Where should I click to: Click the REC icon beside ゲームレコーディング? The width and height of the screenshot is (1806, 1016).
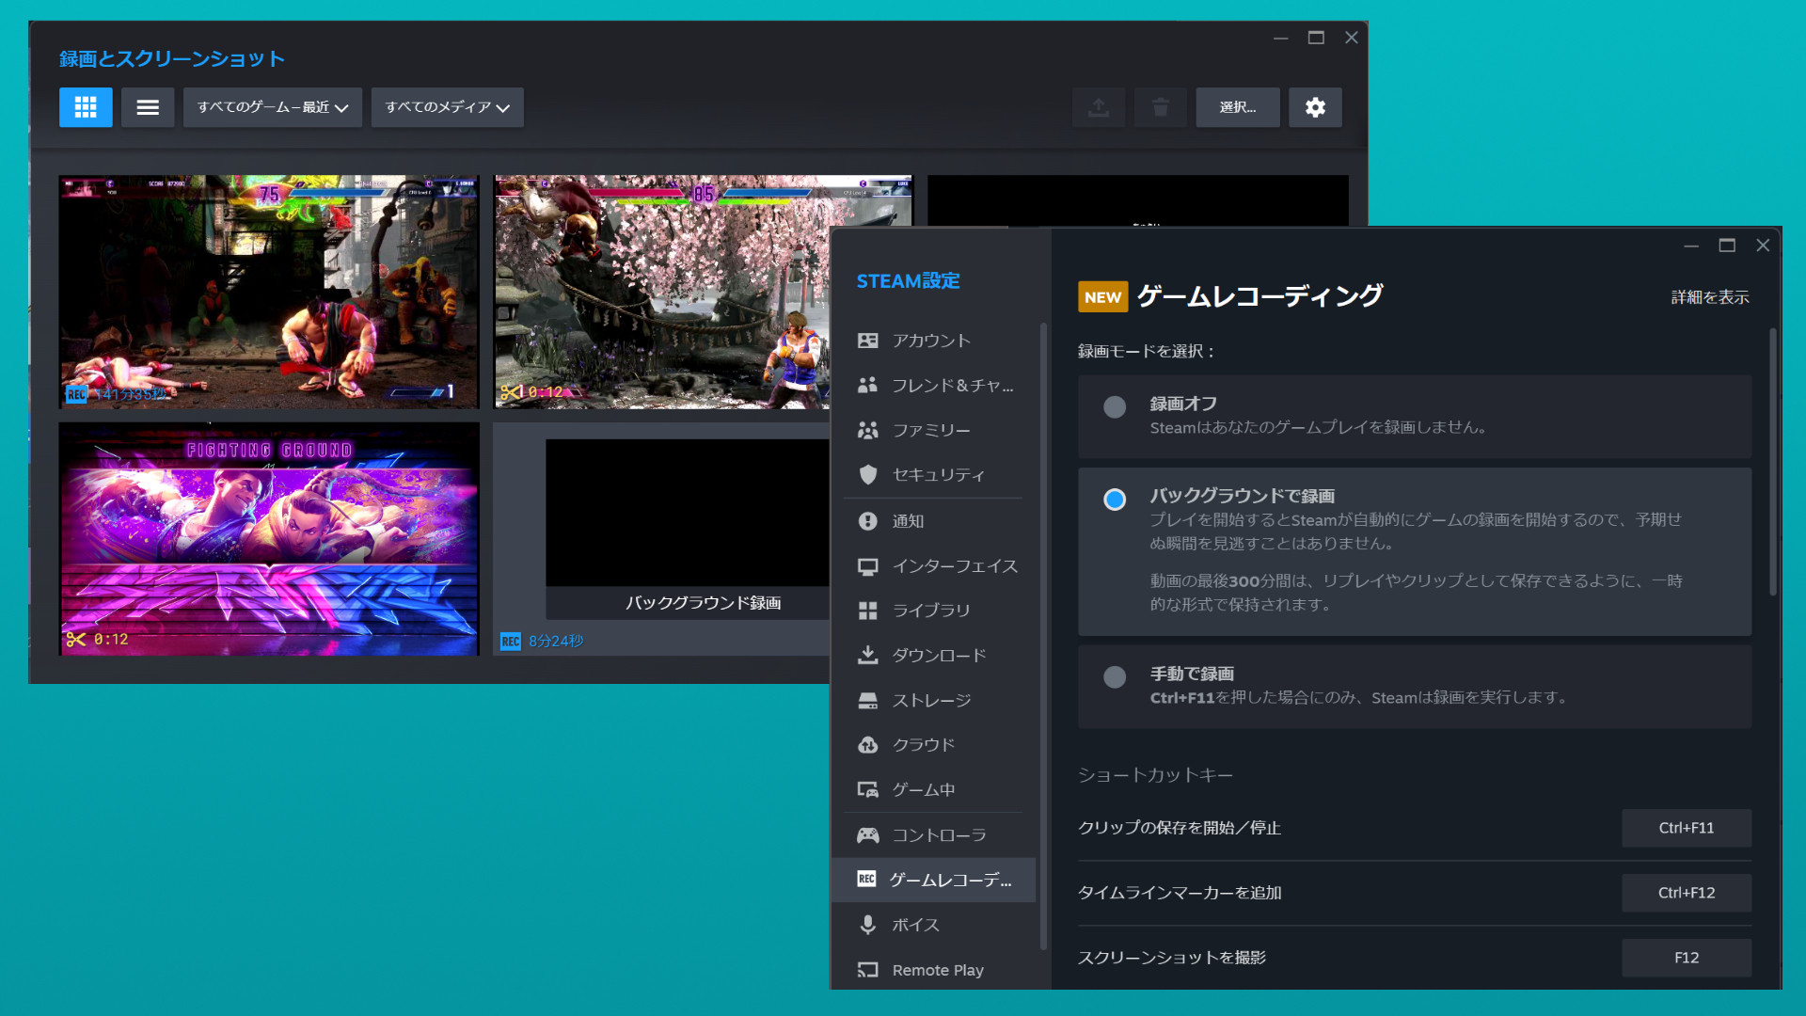click(x=866, y=879)
